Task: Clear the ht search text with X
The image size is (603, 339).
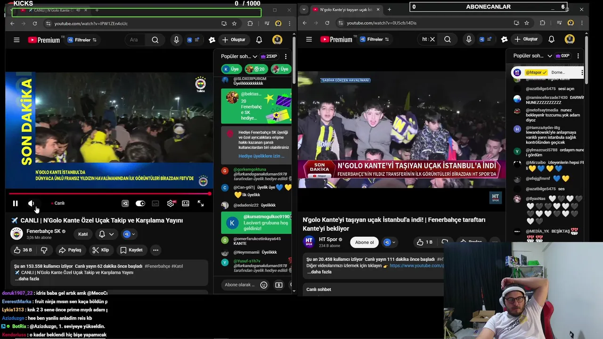Action: pos(432,40)
